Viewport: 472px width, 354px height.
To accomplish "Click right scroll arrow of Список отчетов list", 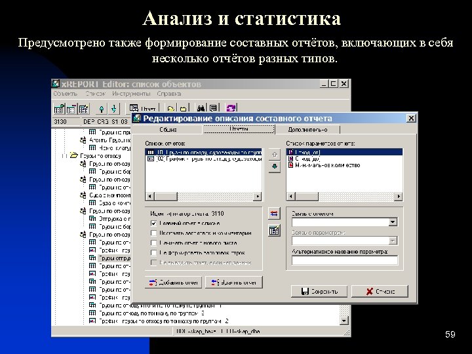I will (x=258, y=197).
